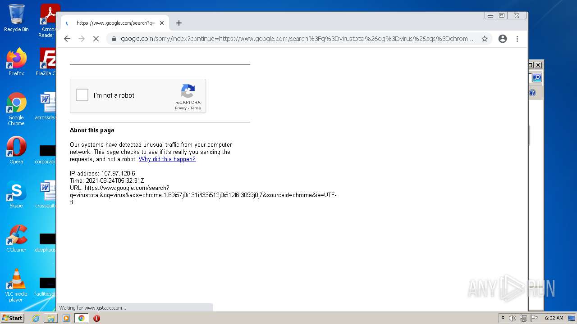Image resolution: width=577 pixels, height=324 pixels.
Task: Stop loading the page
Action: [x=96, y=39]
